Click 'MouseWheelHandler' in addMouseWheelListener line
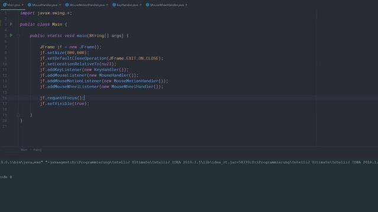Image resolution: width=378 pixels, height=212 pixels. click(x=132, y=87)
